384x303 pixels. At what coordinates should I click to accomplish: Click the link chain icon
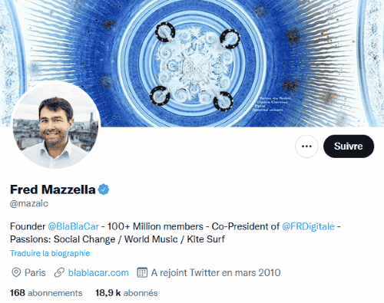point(59,272)
